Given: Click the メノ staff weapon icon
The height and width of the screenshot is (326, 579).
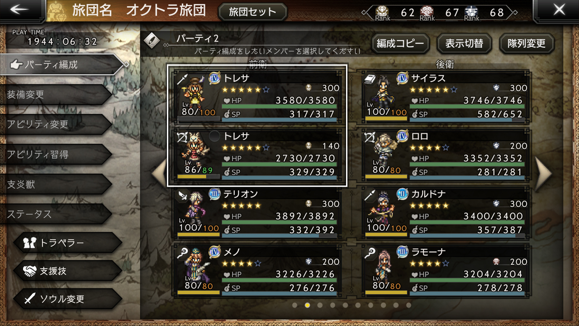Looking at the screenshot, I should (x=183, y=253).
